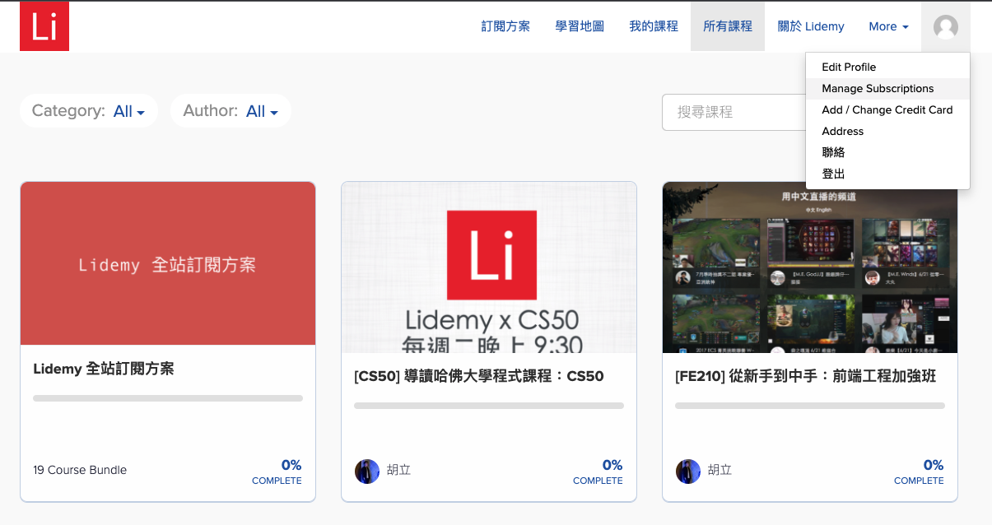Click the Lidemy 全站訂閱方案 course title

coord(104,369)
